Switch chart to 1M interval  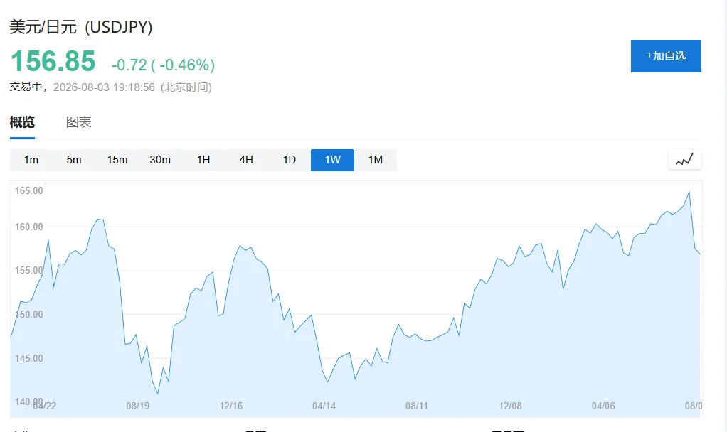[376, 160]
